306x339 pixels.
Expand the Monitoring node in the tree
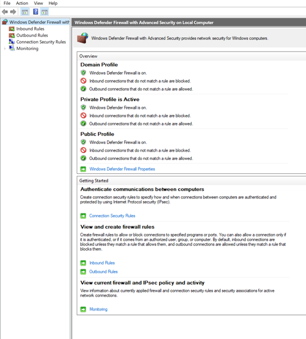pos(5,48)
